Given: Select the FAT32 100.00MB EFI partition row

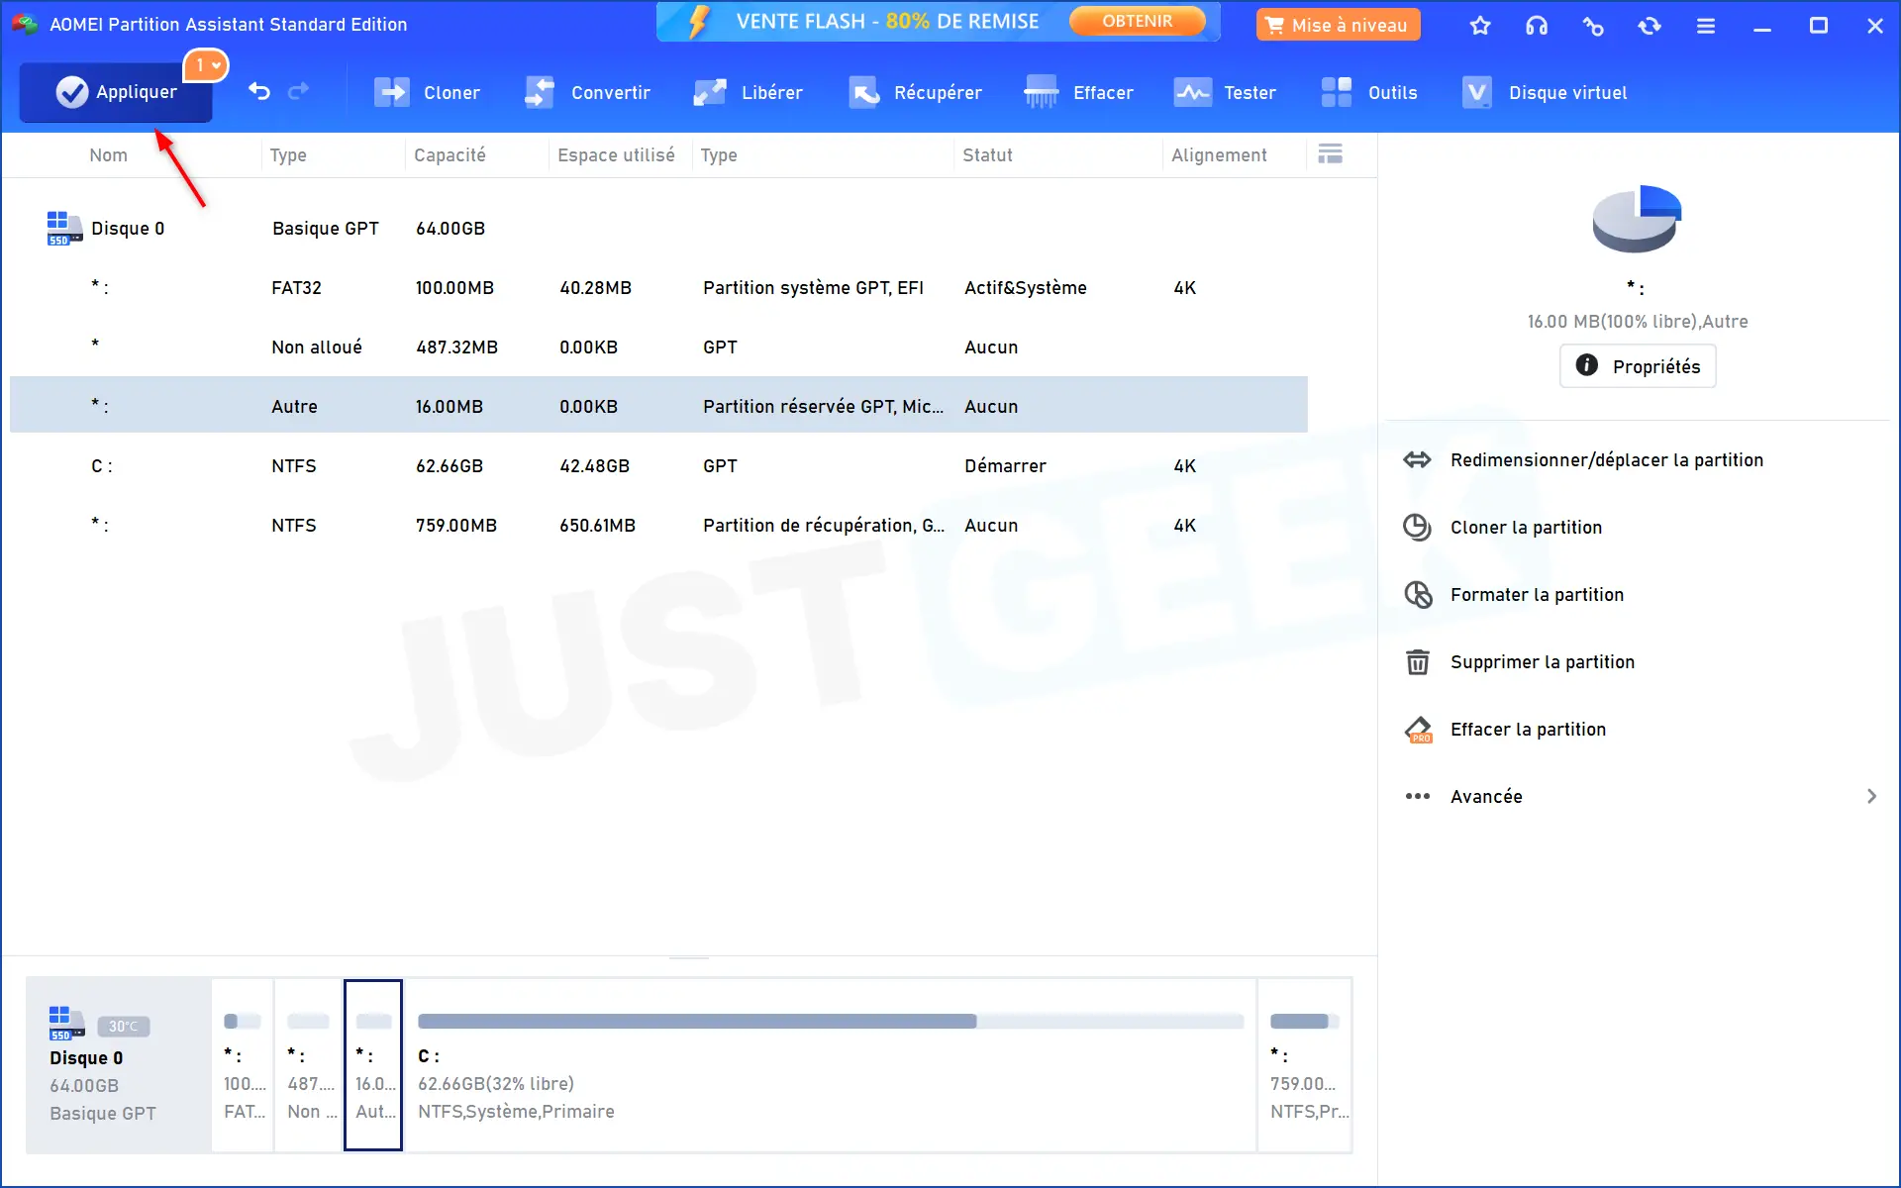Looking at the screenshot, I should coord(658,288).
